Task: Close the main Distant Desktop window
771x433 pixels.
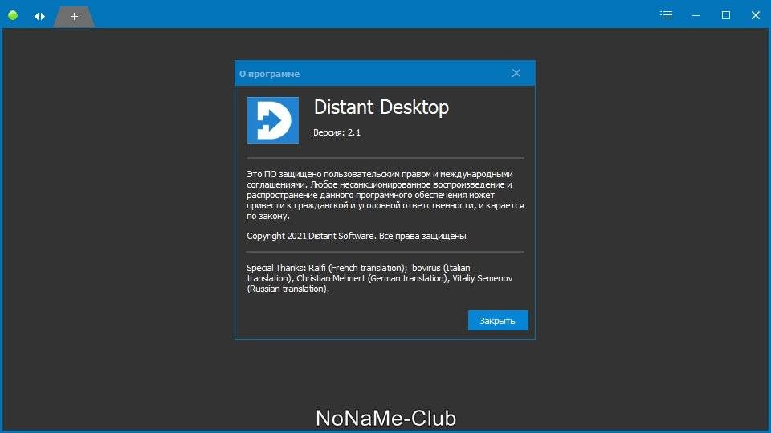Action: pyautogui.click(x=756, y=15)
